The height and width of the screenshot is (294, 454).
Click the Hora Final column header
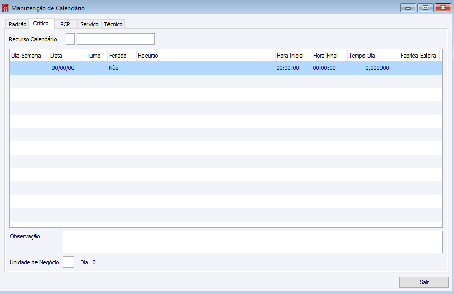click(x=330, y=56)
